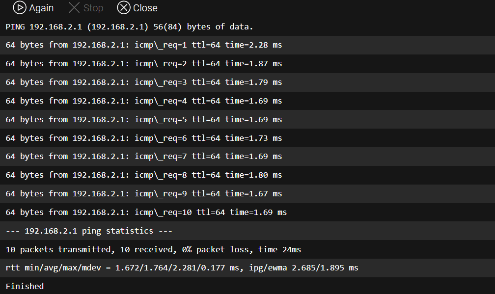Image resolution: width=495 pixels, height=294 pixels.
Task: Select the icmp_req=6 time=1.73 row
Action: (x=247, y=138)
